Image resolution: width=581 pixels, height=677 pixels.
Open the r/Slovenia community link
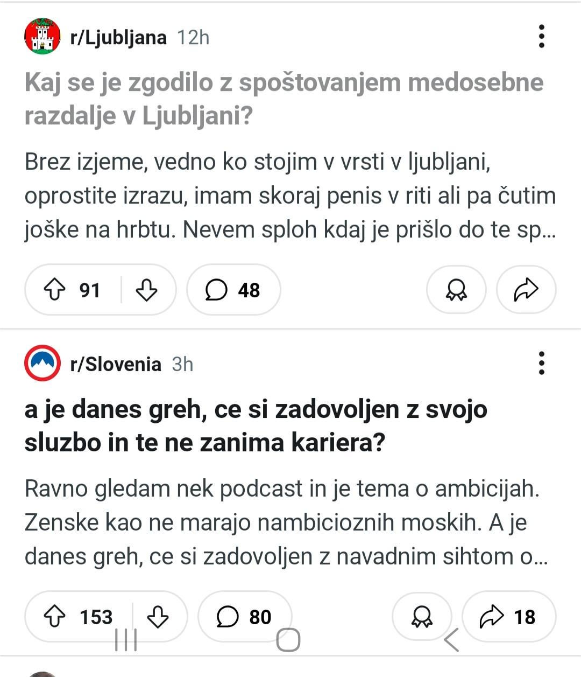(116, 364)
